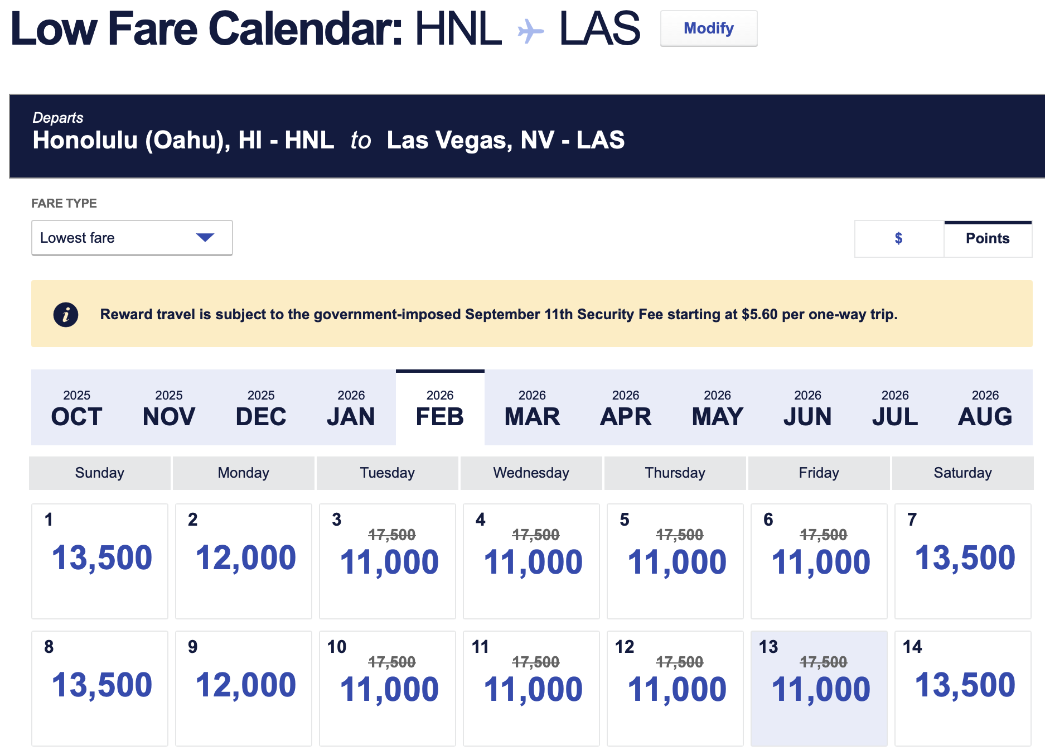Click the Low Fare Calendar heading

tap(206, 28)
